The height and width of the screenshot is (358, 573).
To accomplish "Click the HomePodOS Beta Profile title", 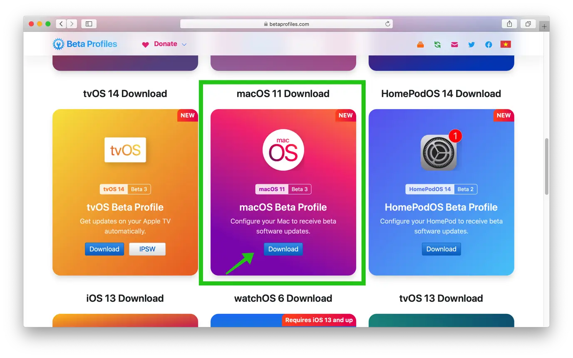I will tap(442, 207).
